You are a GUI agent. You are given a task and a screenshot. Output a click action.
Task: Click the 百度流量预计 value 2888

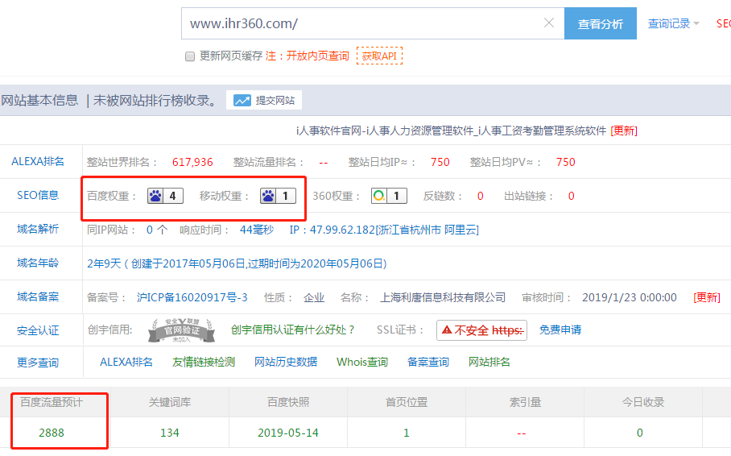pos(52,433)
